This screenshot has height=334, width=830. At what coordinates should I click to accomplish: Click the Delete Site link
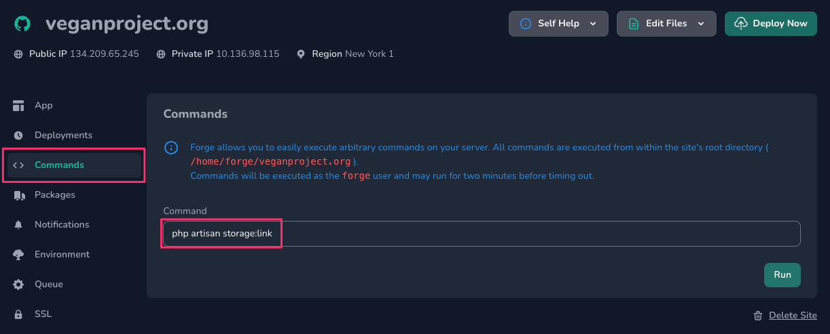[x=792, y=316]
